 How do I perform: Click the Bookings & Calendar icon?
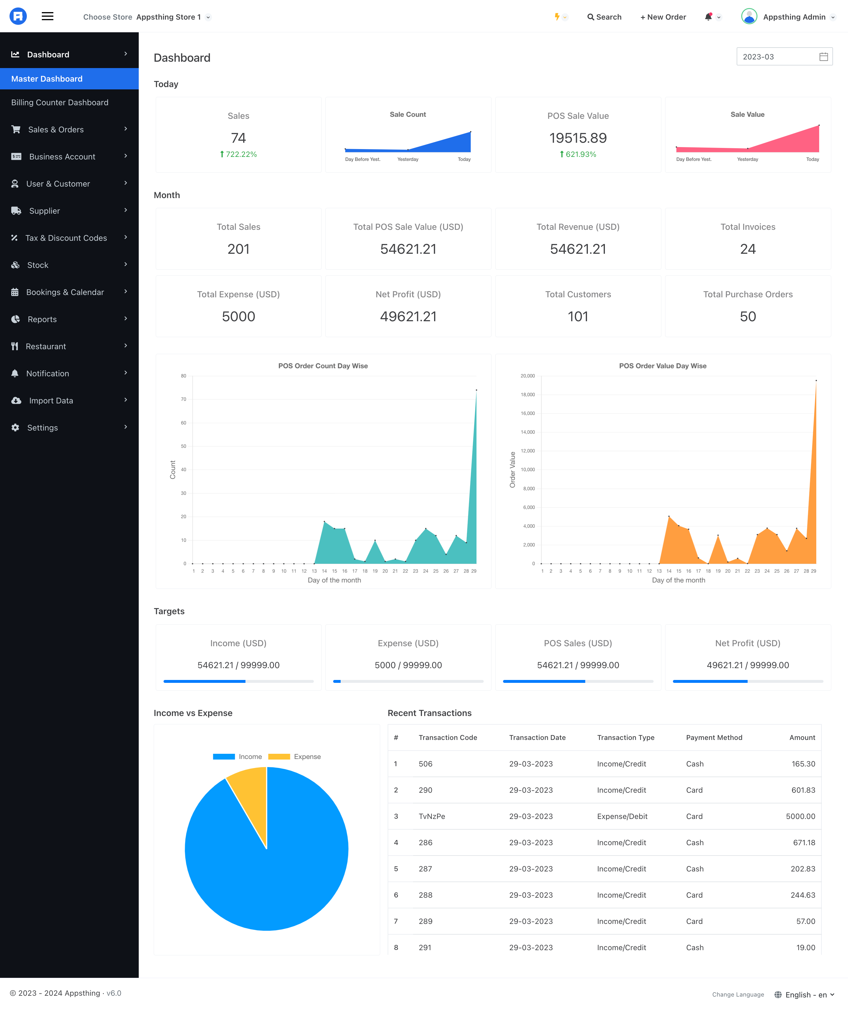pos(15,292)
